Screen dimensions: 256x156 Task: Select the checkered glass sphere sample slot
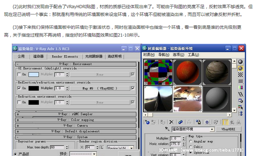pos(158,72)
